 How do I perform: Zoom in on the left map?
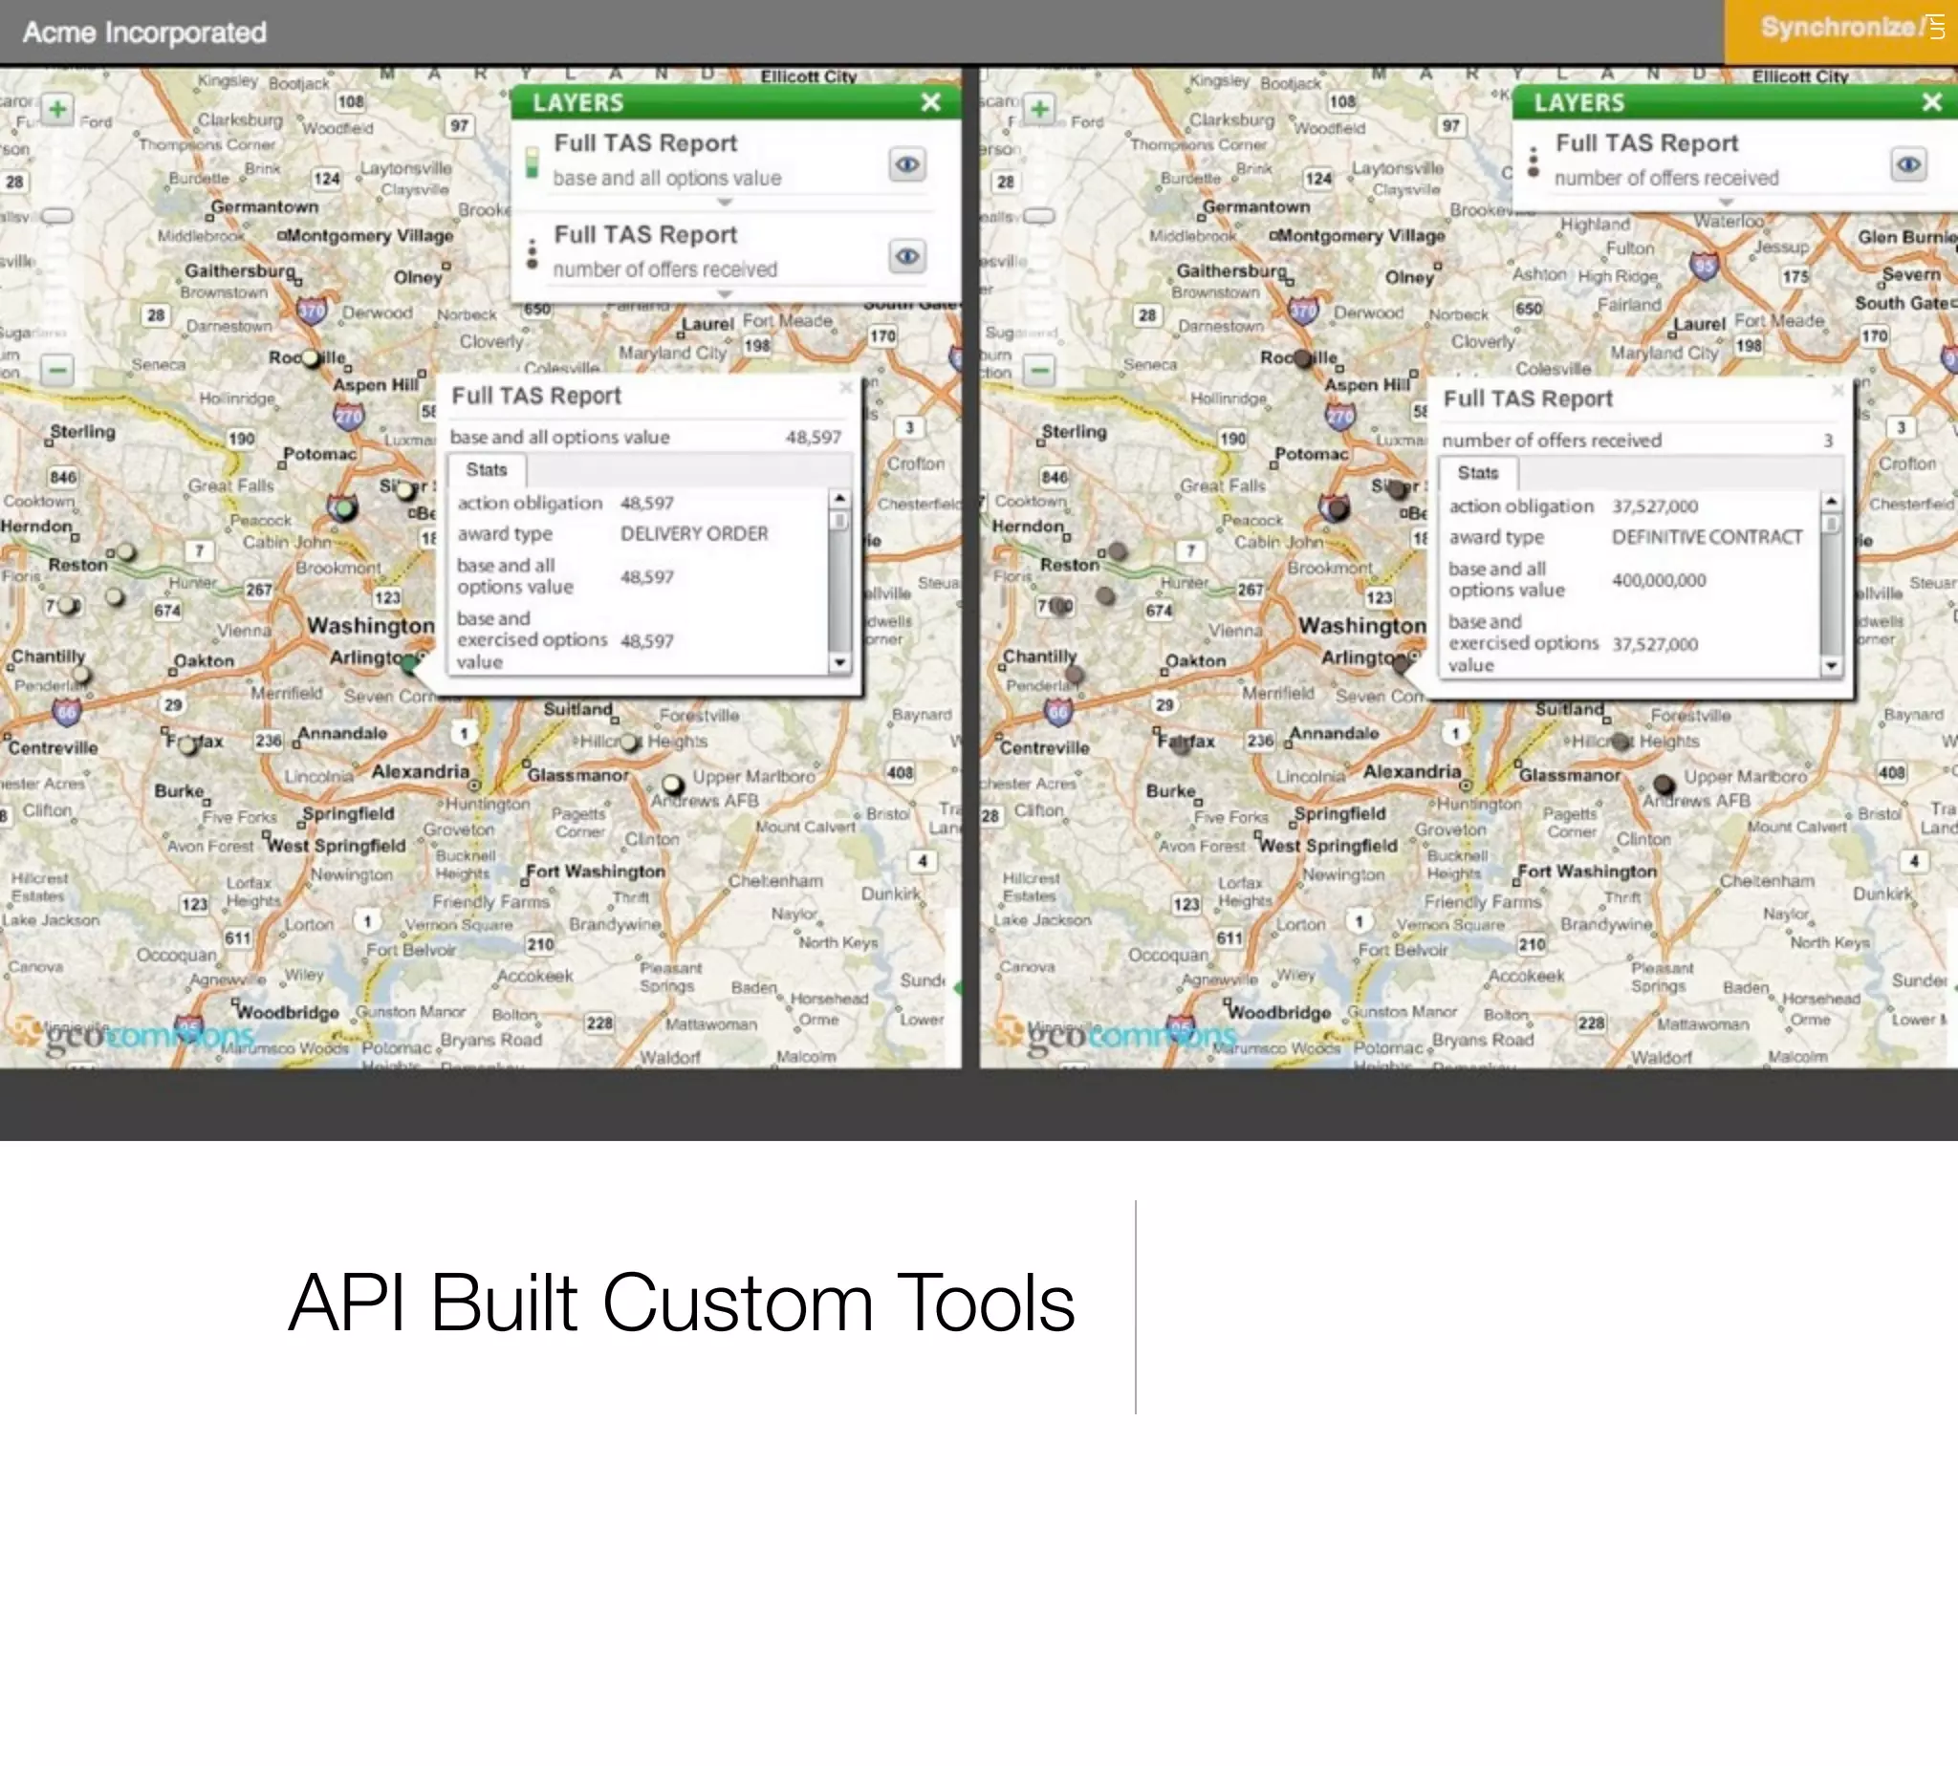pyautogui.click(x=57, y=109)
